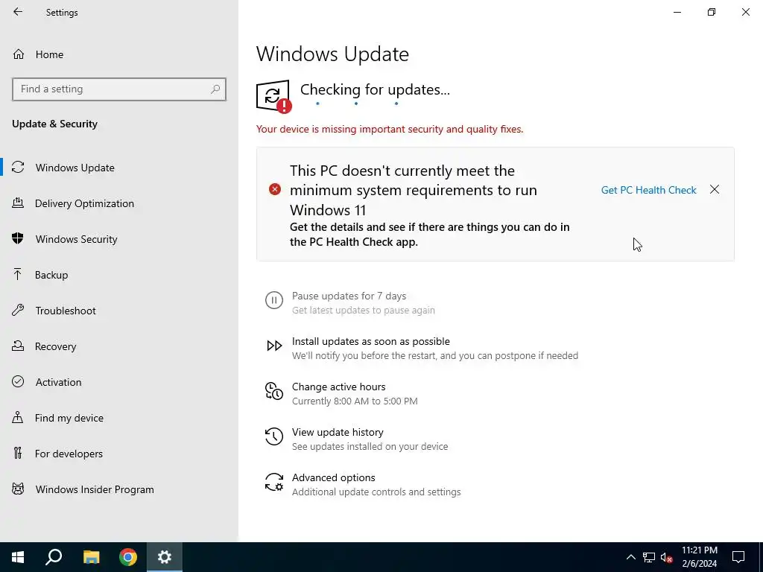Click the active hours clock icon
Viewport: 763px width, 572px height.
(x=274, y=391)
